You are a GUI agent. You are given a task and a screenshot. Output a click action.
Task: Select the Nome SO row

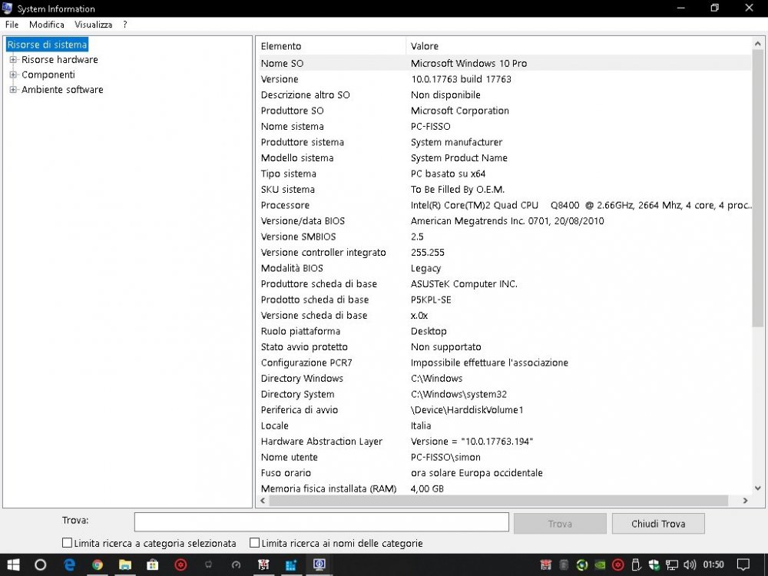point(504,63)
